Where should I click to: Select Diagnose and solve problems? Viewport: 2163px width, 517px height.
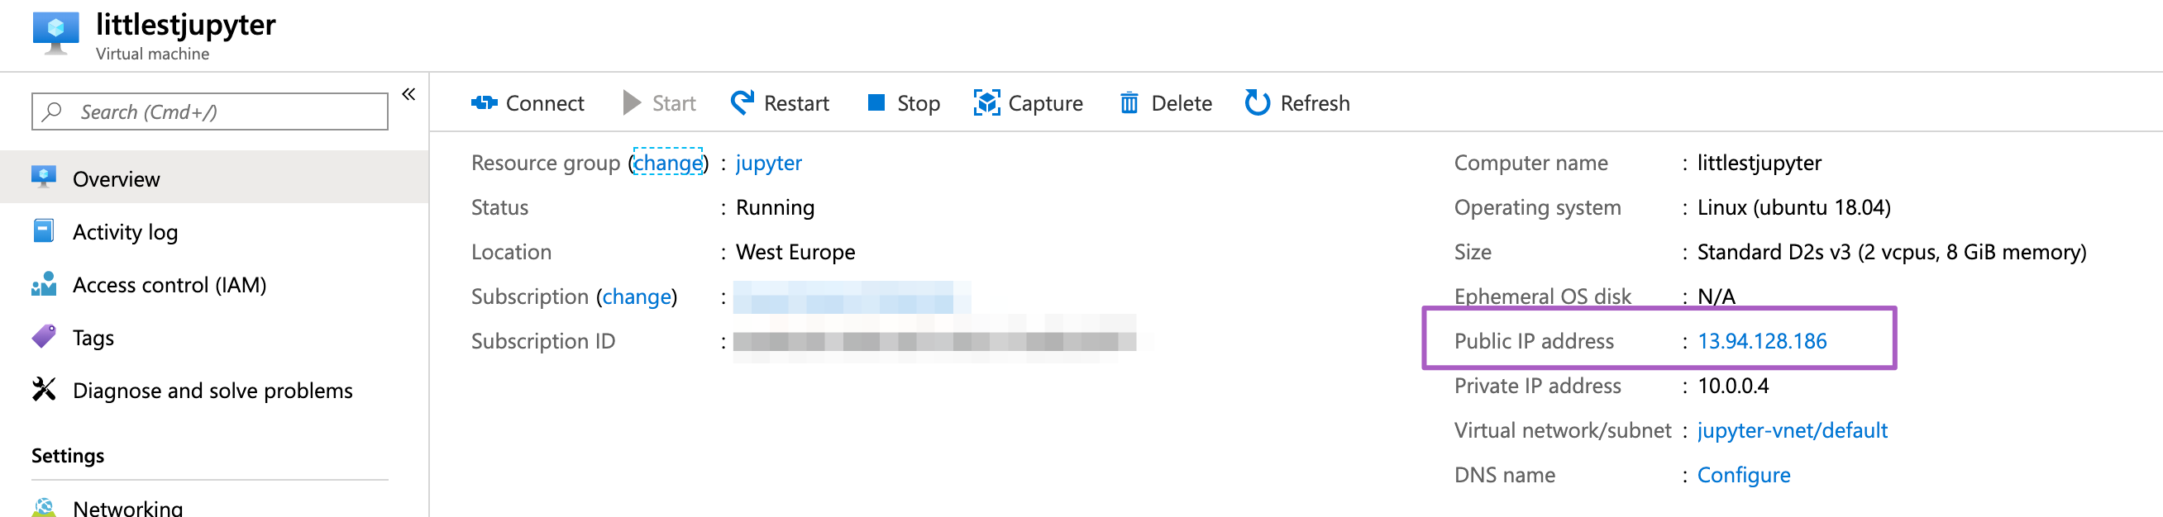pyautogui.click(x=212, y=391)
